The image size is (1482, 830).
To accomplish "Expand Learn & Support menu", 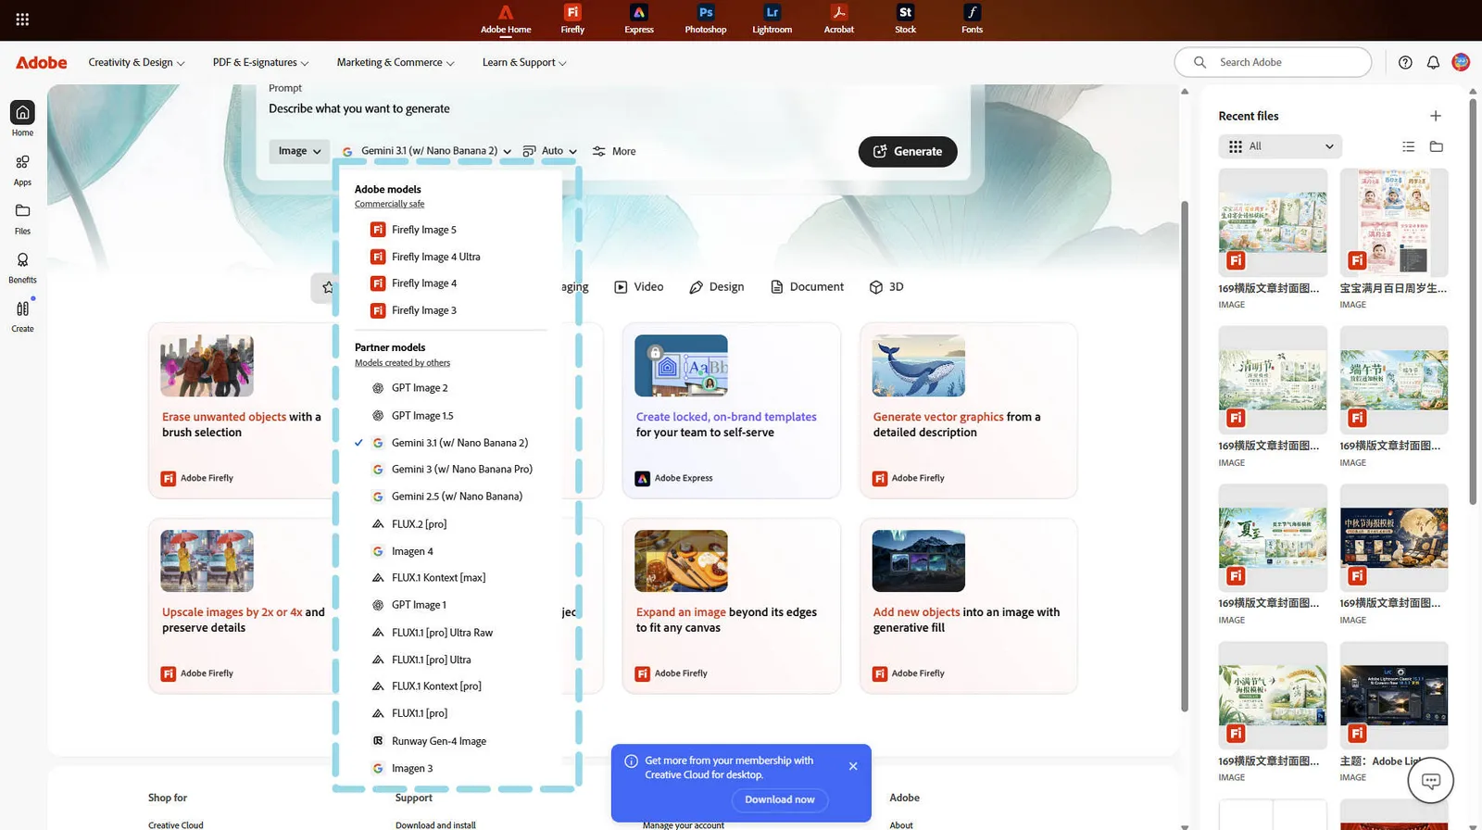I will (x=524, y=62).
